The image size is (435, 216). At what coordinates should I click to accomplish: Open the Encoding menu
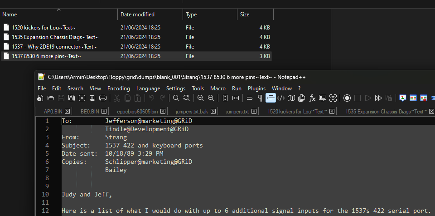[119, 88]
